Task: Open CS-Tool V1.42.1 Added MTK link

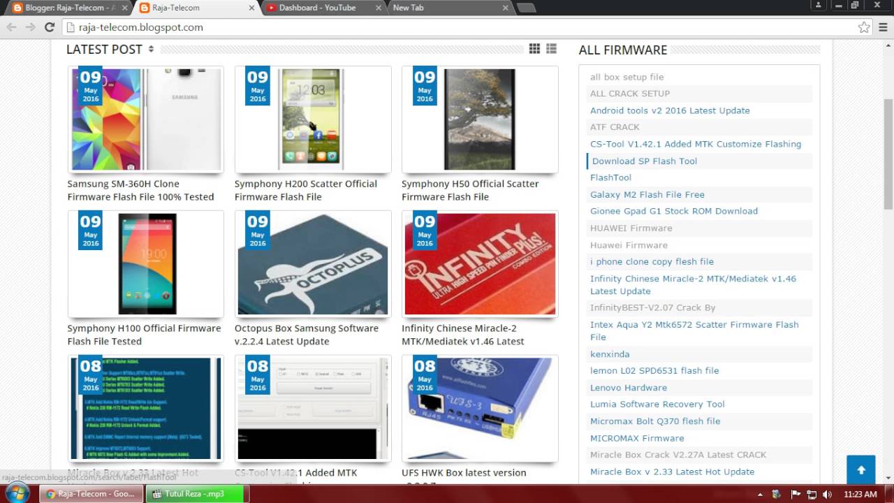Action: (x=696, y=144)
